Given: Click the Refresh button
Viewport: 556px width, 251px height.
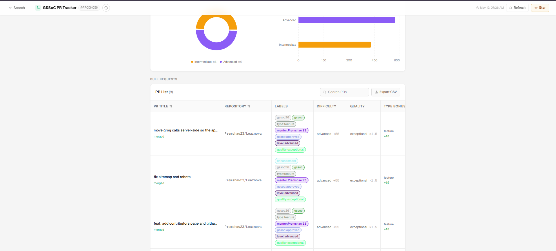Looking at the screenshot, I should tap(517, 8).
